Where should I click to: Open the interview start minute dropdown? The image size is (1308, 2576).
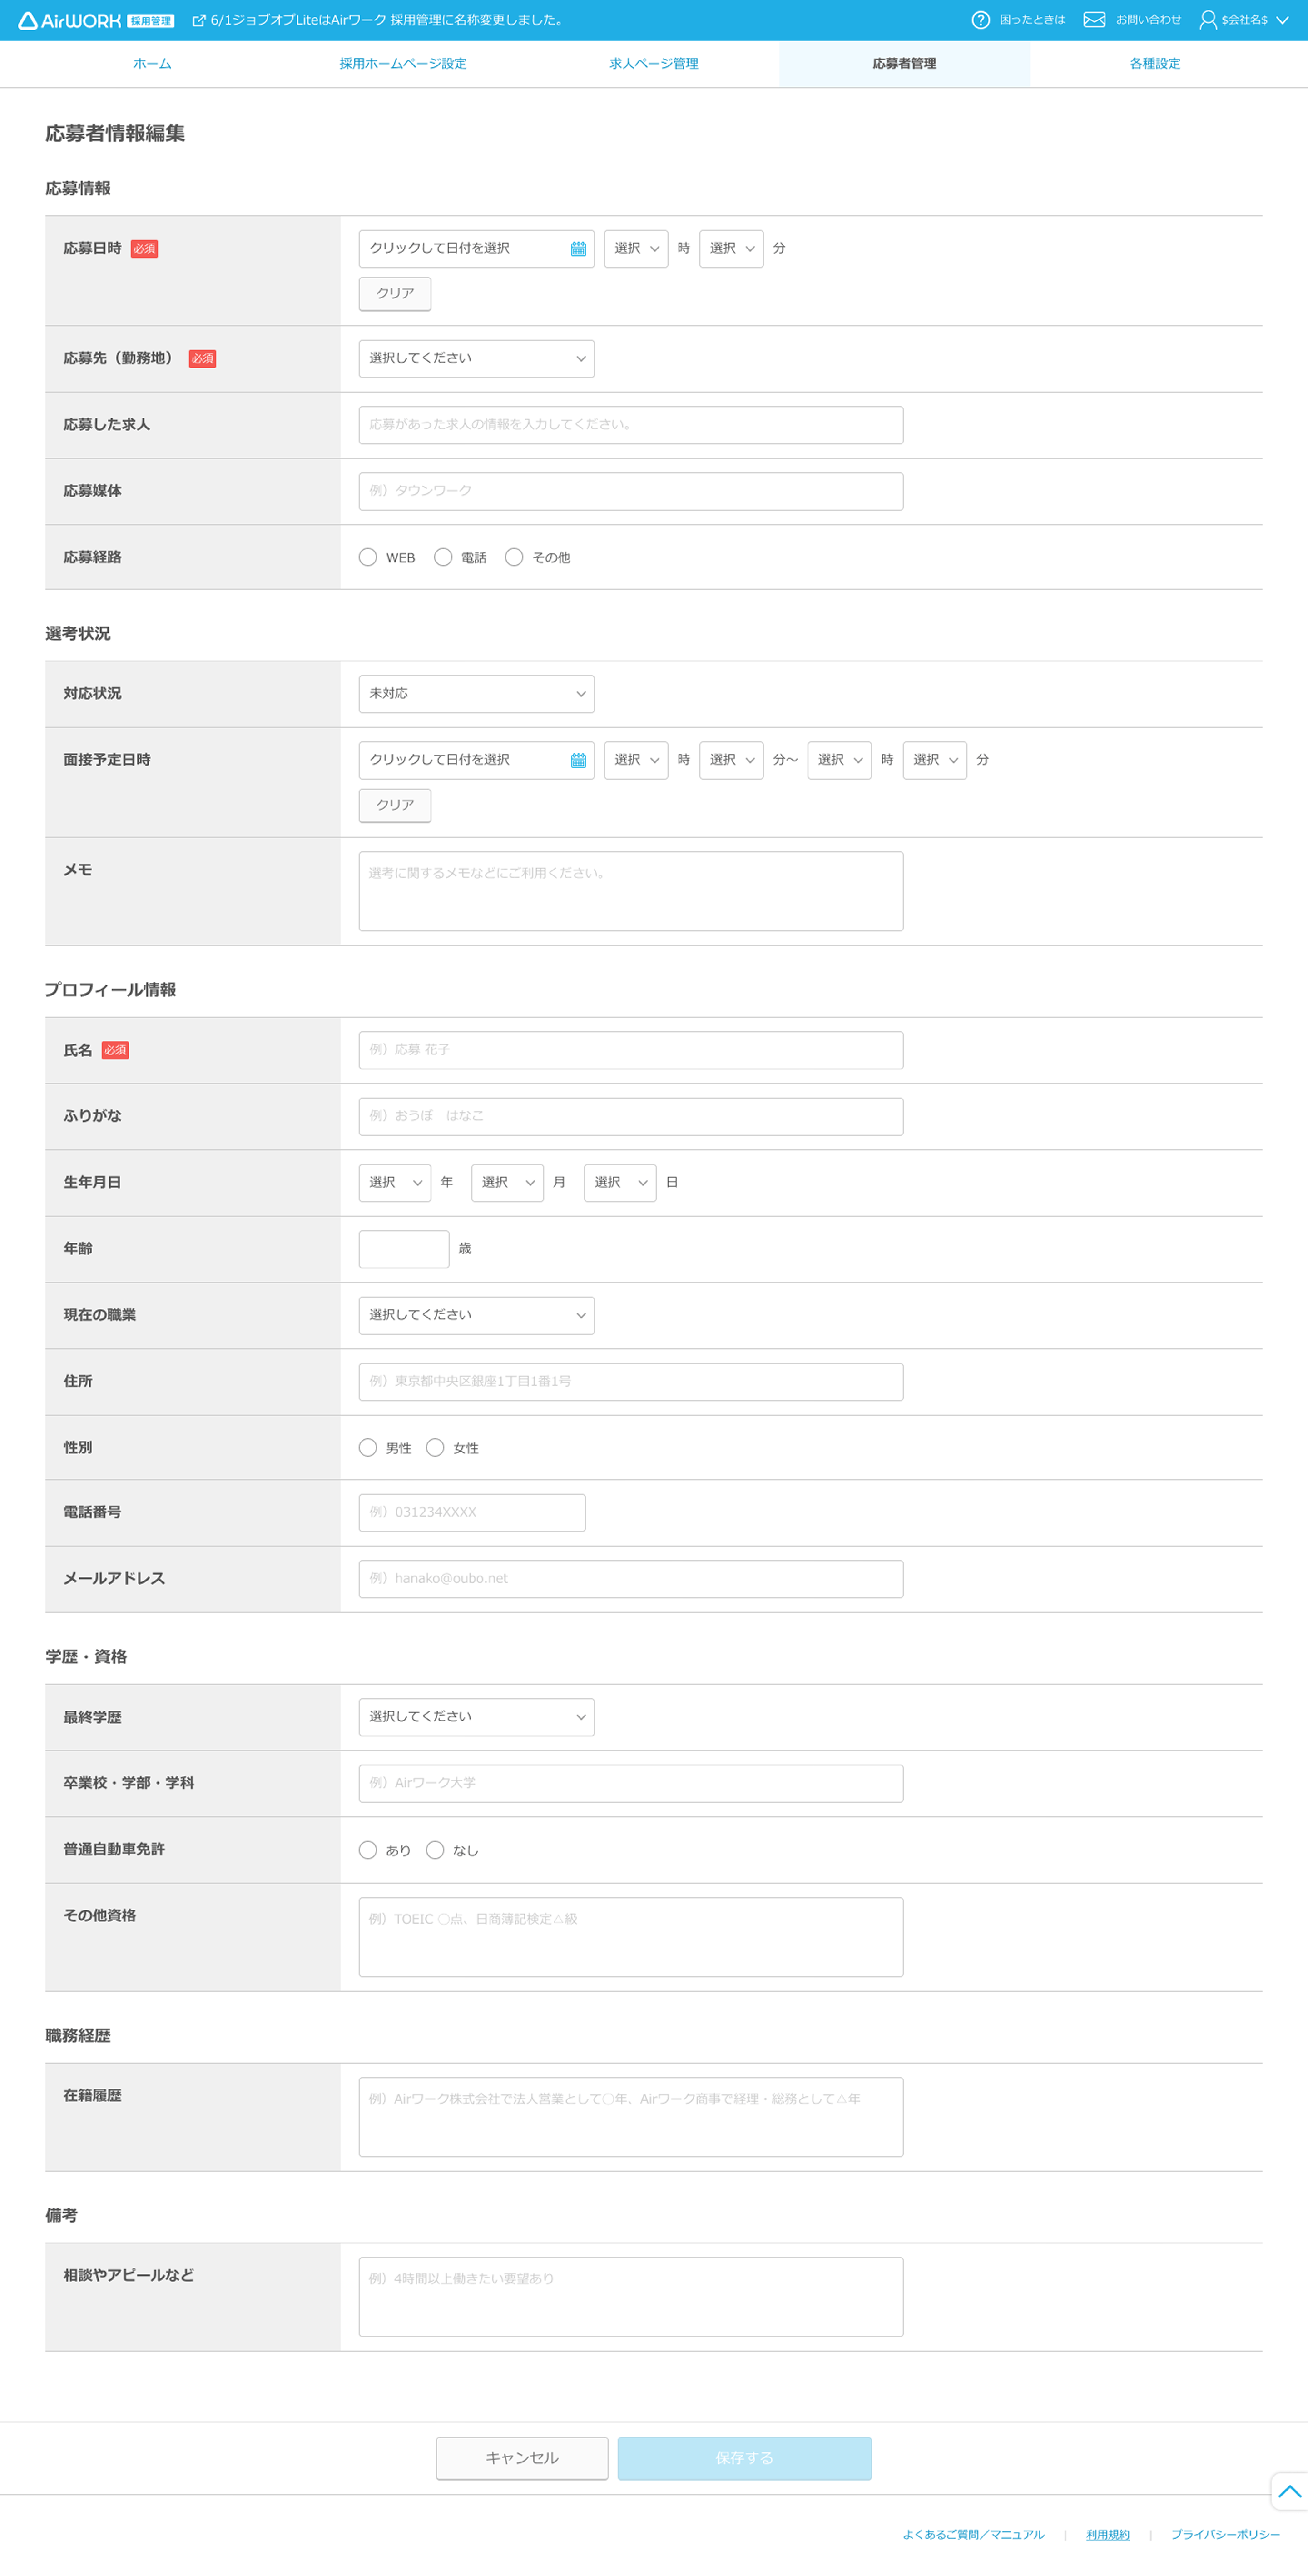pos(731,760)
